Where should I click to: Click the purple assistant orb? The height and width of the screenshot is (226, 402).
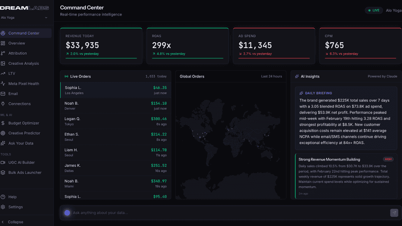[67, 213]
